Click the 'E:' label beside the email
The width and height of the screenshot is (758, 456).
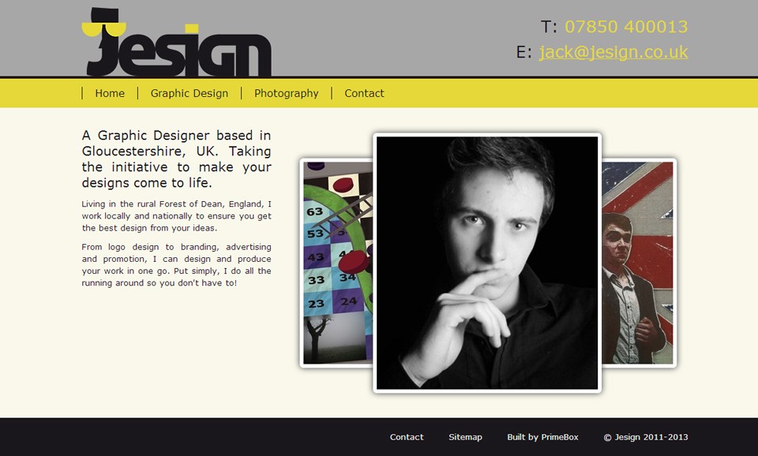point(524,52)
